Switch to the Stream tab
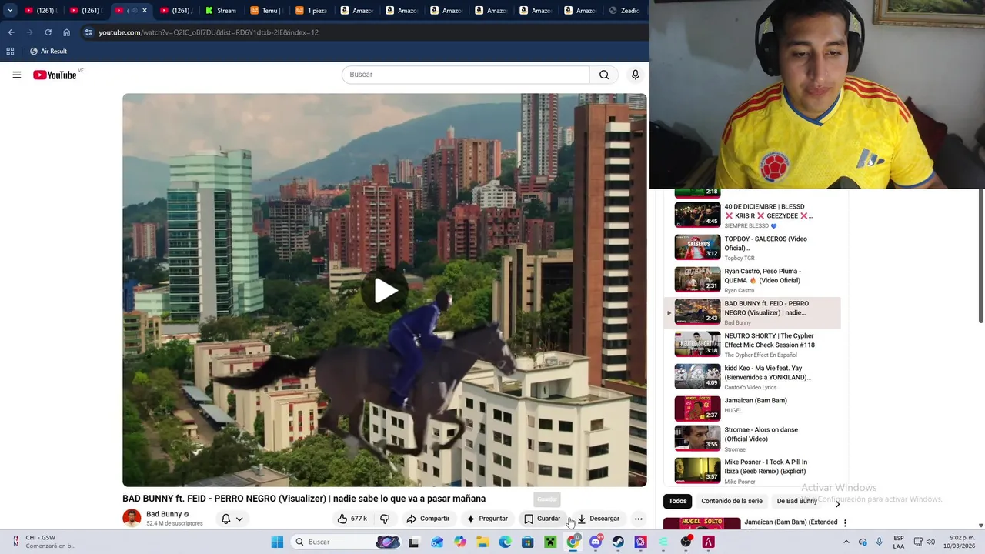 point(221,11)
